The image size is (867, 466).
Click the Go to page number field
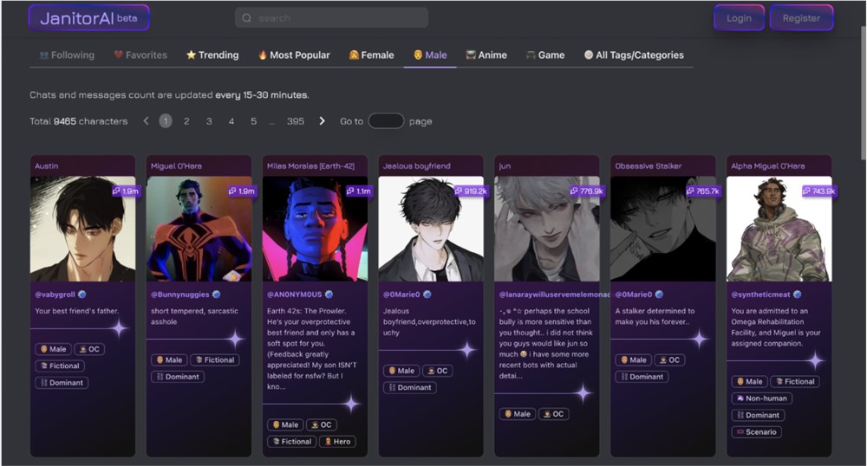[386, 121]
